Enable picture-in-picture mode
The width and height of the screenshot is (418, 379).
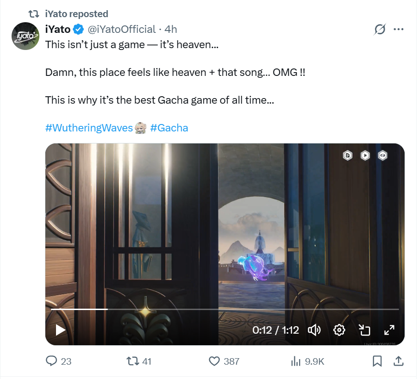365,330
